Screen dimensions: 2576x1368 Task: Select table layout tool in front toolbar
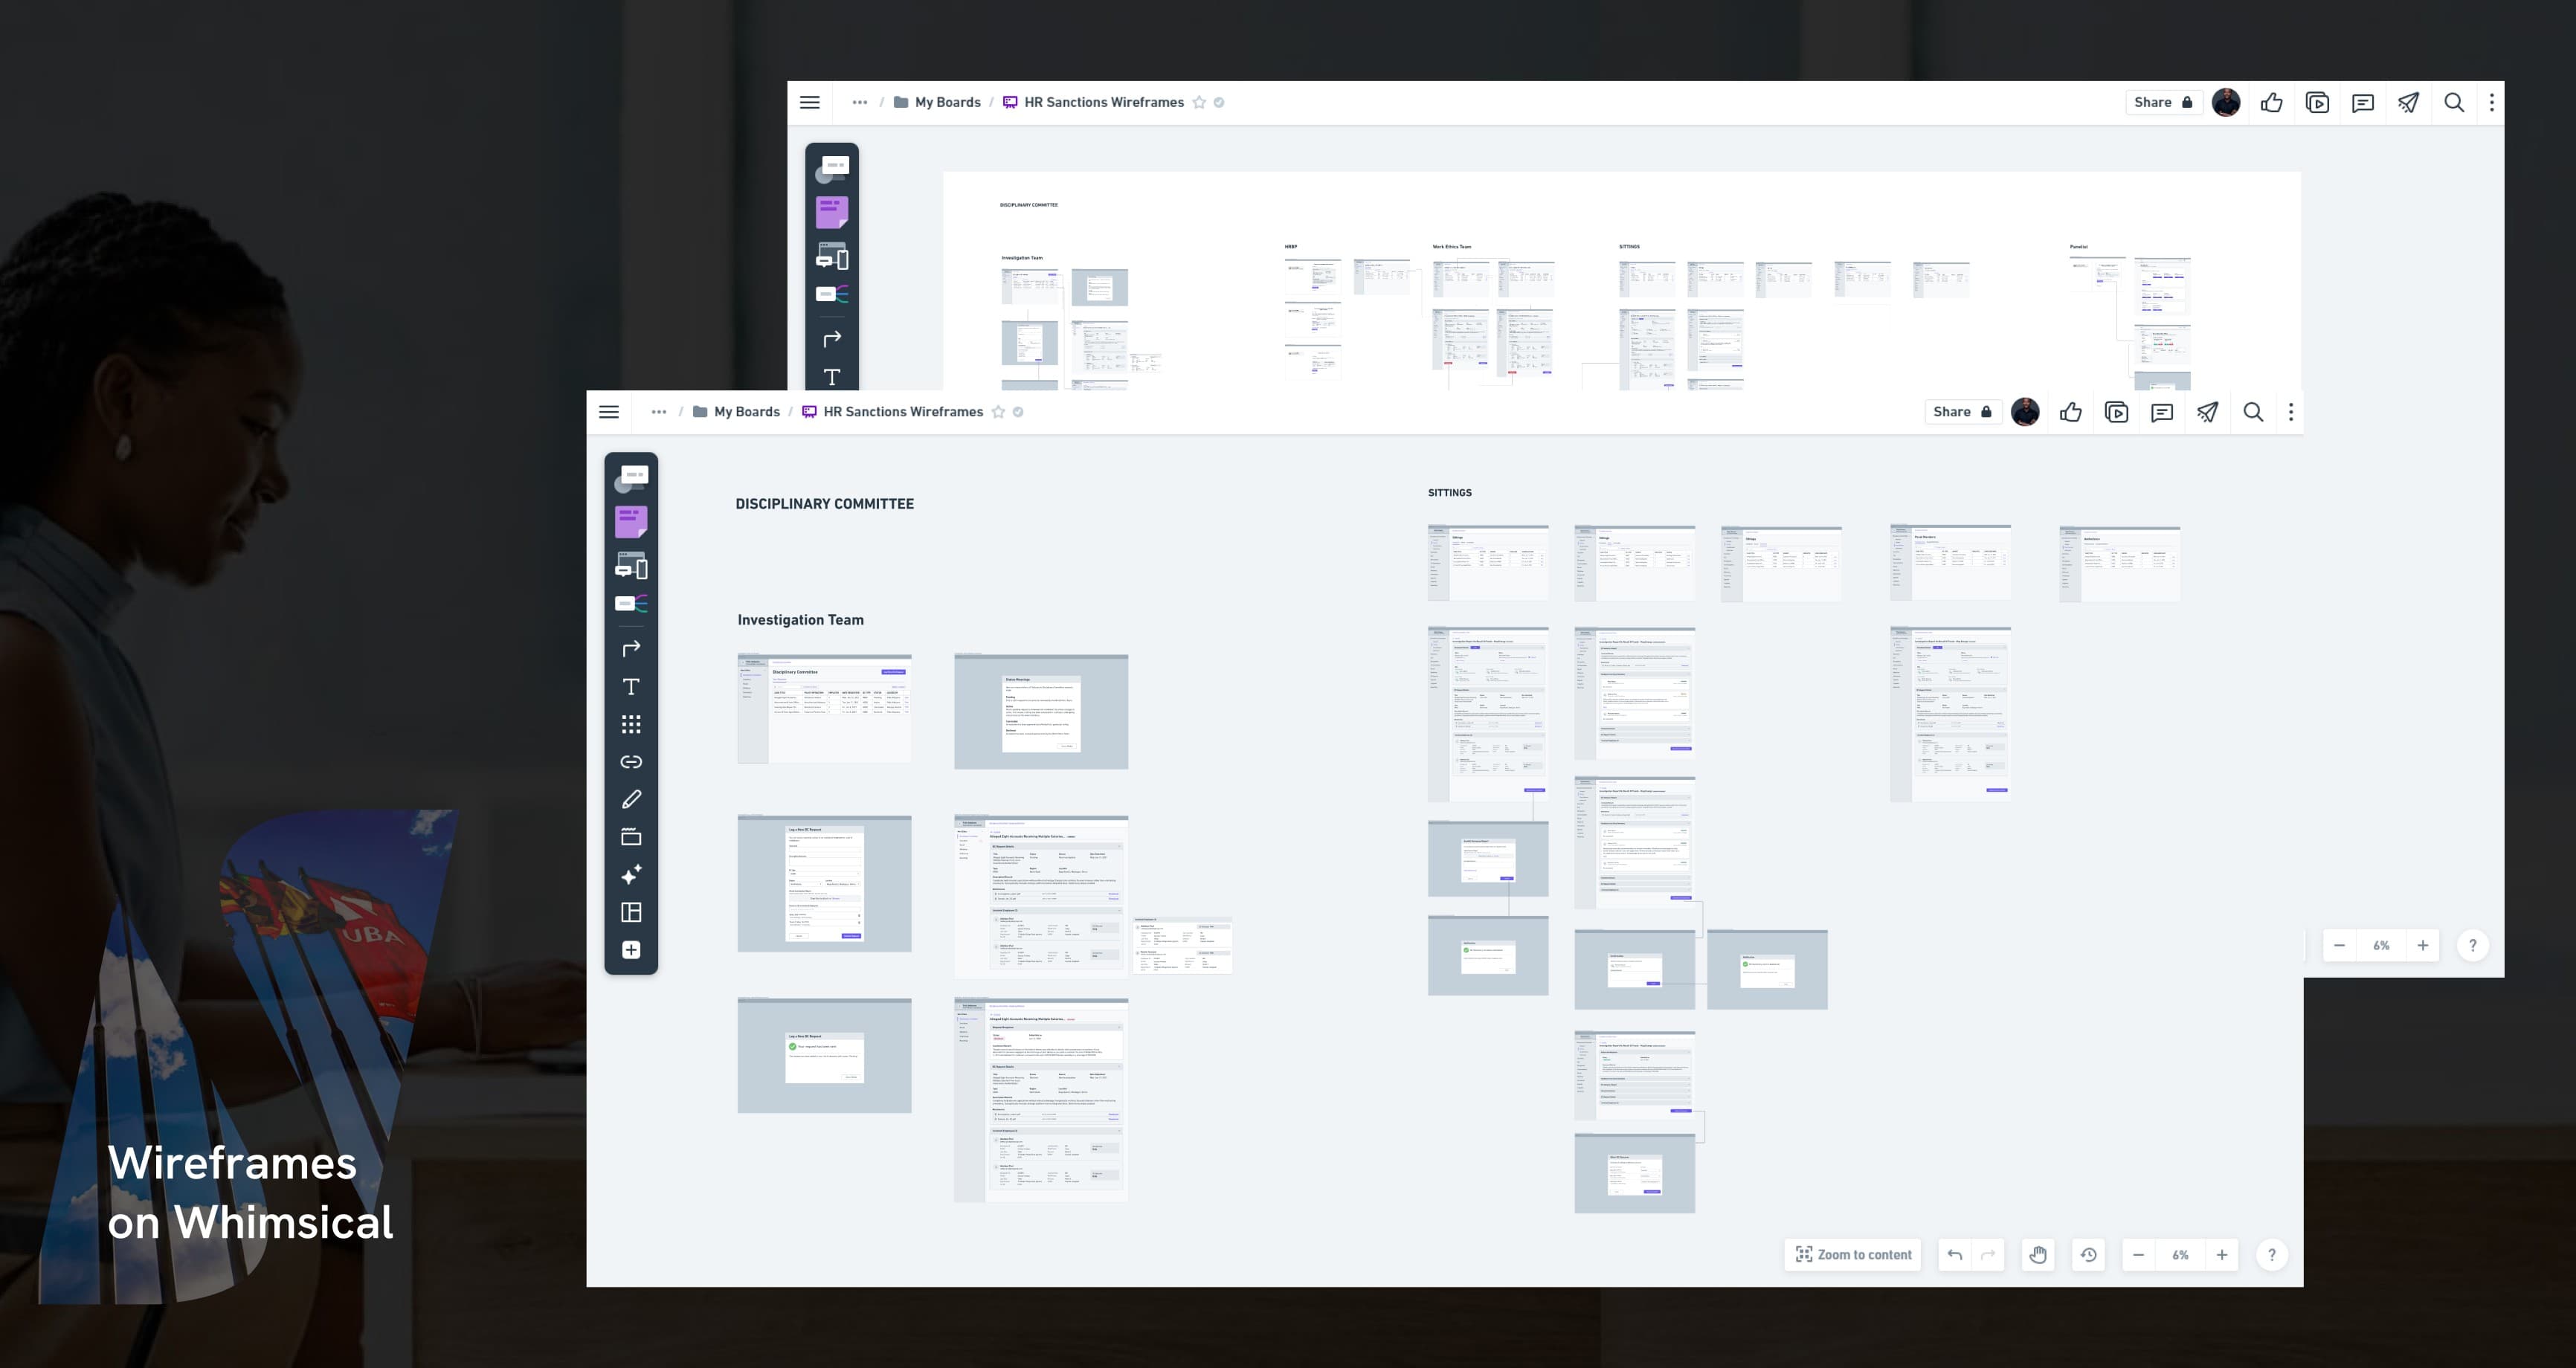(631, 912)
